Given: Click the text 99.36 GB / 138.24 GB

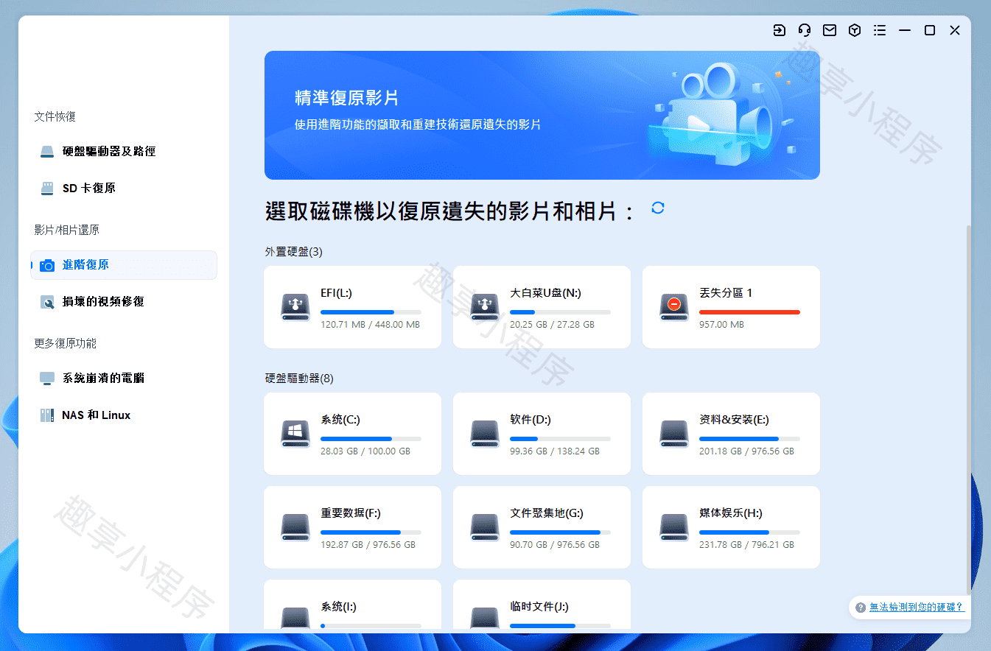Looking at the screenshot, I should [555, 451].
